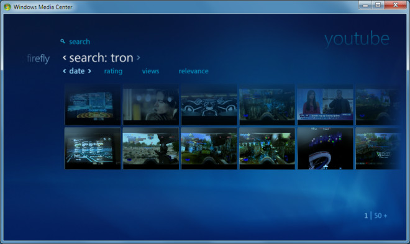
Task: Sort results by rating
Action: (113, 71)
